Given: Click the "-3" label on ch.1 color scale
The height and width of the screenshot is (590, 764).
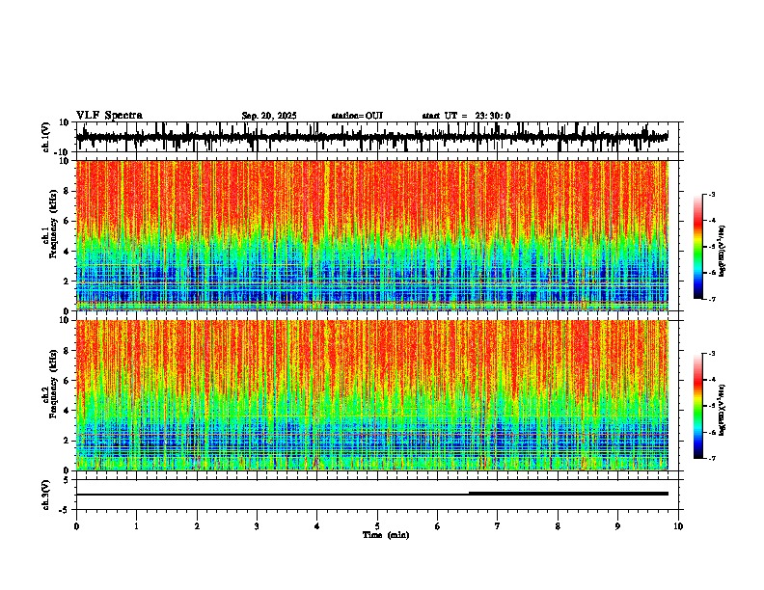Looking at the screenshot, I should [x=711, y=194].
